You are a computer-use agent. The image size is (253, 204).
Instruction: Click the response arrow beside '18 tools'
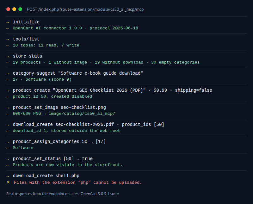tap(8, 46)
